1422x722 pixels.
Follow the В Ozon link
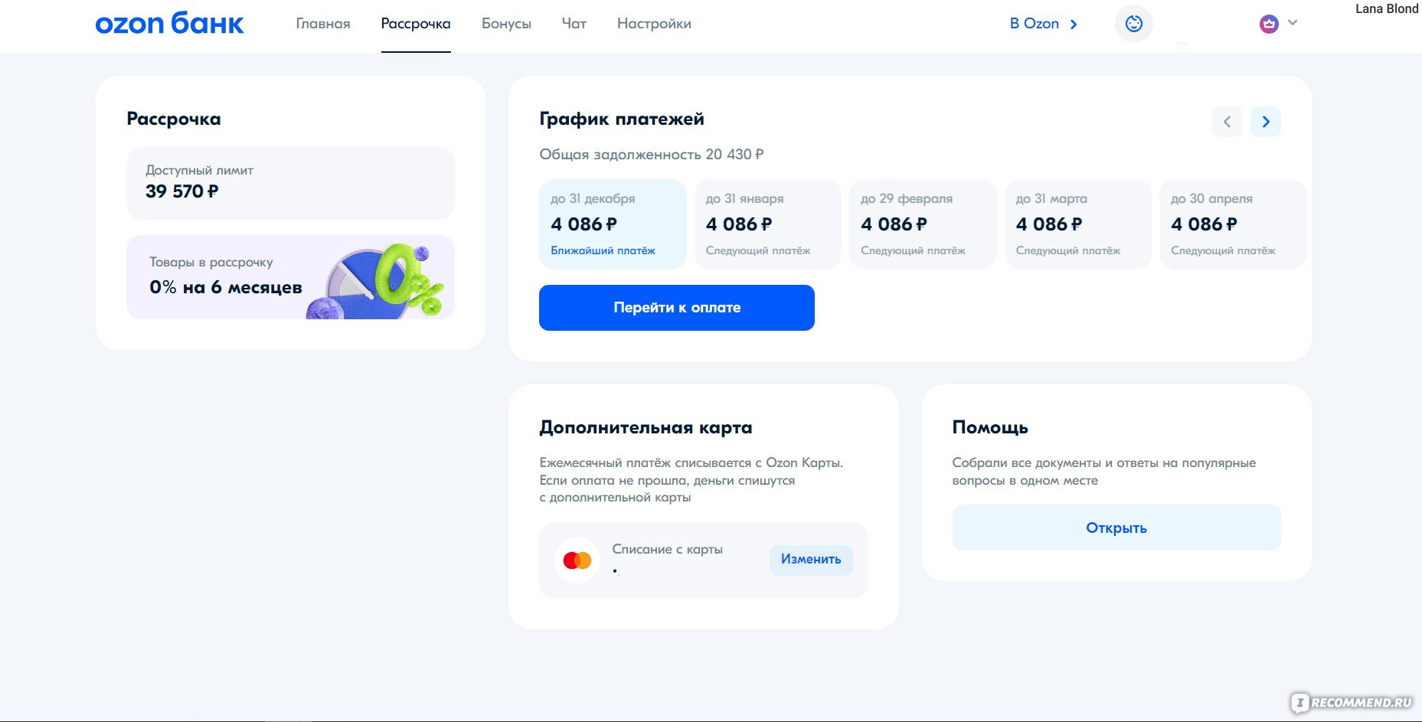tap(1044, 24)
